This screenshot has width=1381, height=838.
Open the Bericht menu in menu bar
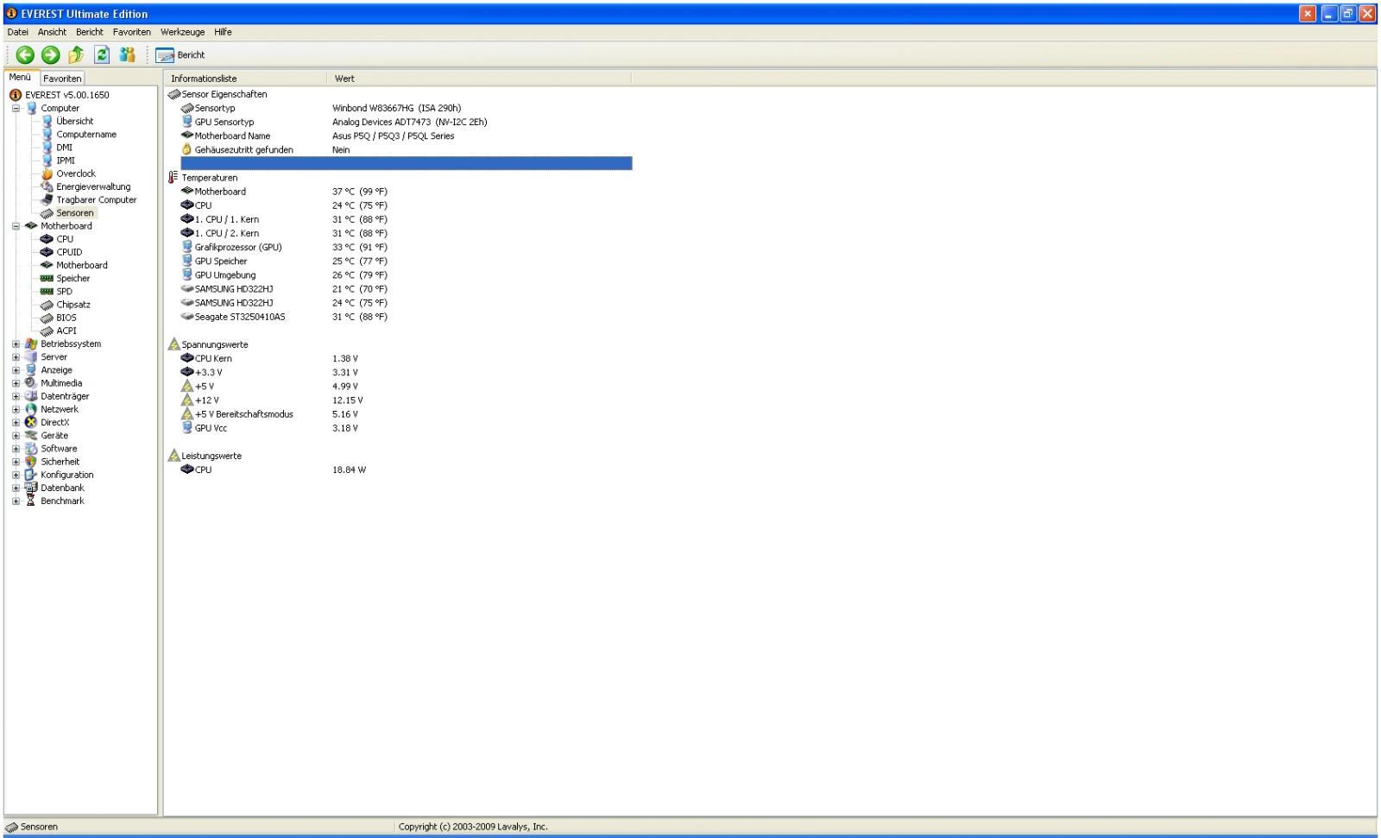89,32
